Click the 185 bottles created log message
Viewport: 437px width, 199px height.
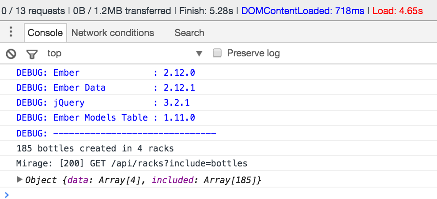tap(95, 148)
